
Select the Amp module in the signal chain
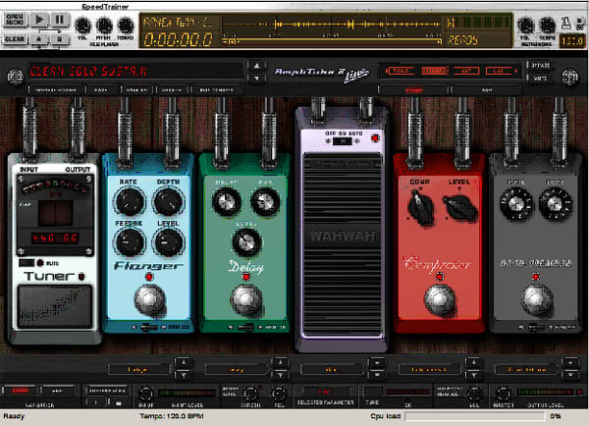pos(466,71)
